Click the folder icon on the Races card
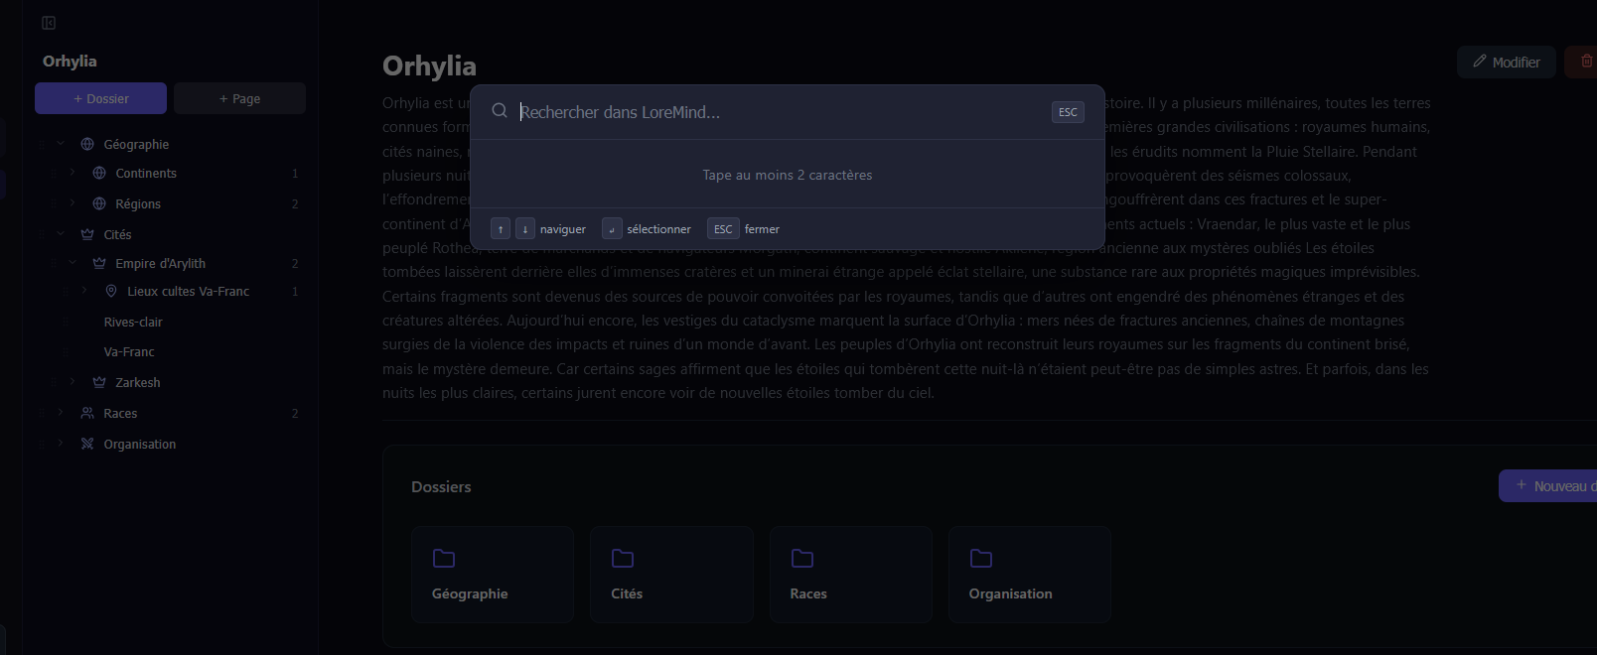The height and width of the screenshot is (655, 1597). 802,559
